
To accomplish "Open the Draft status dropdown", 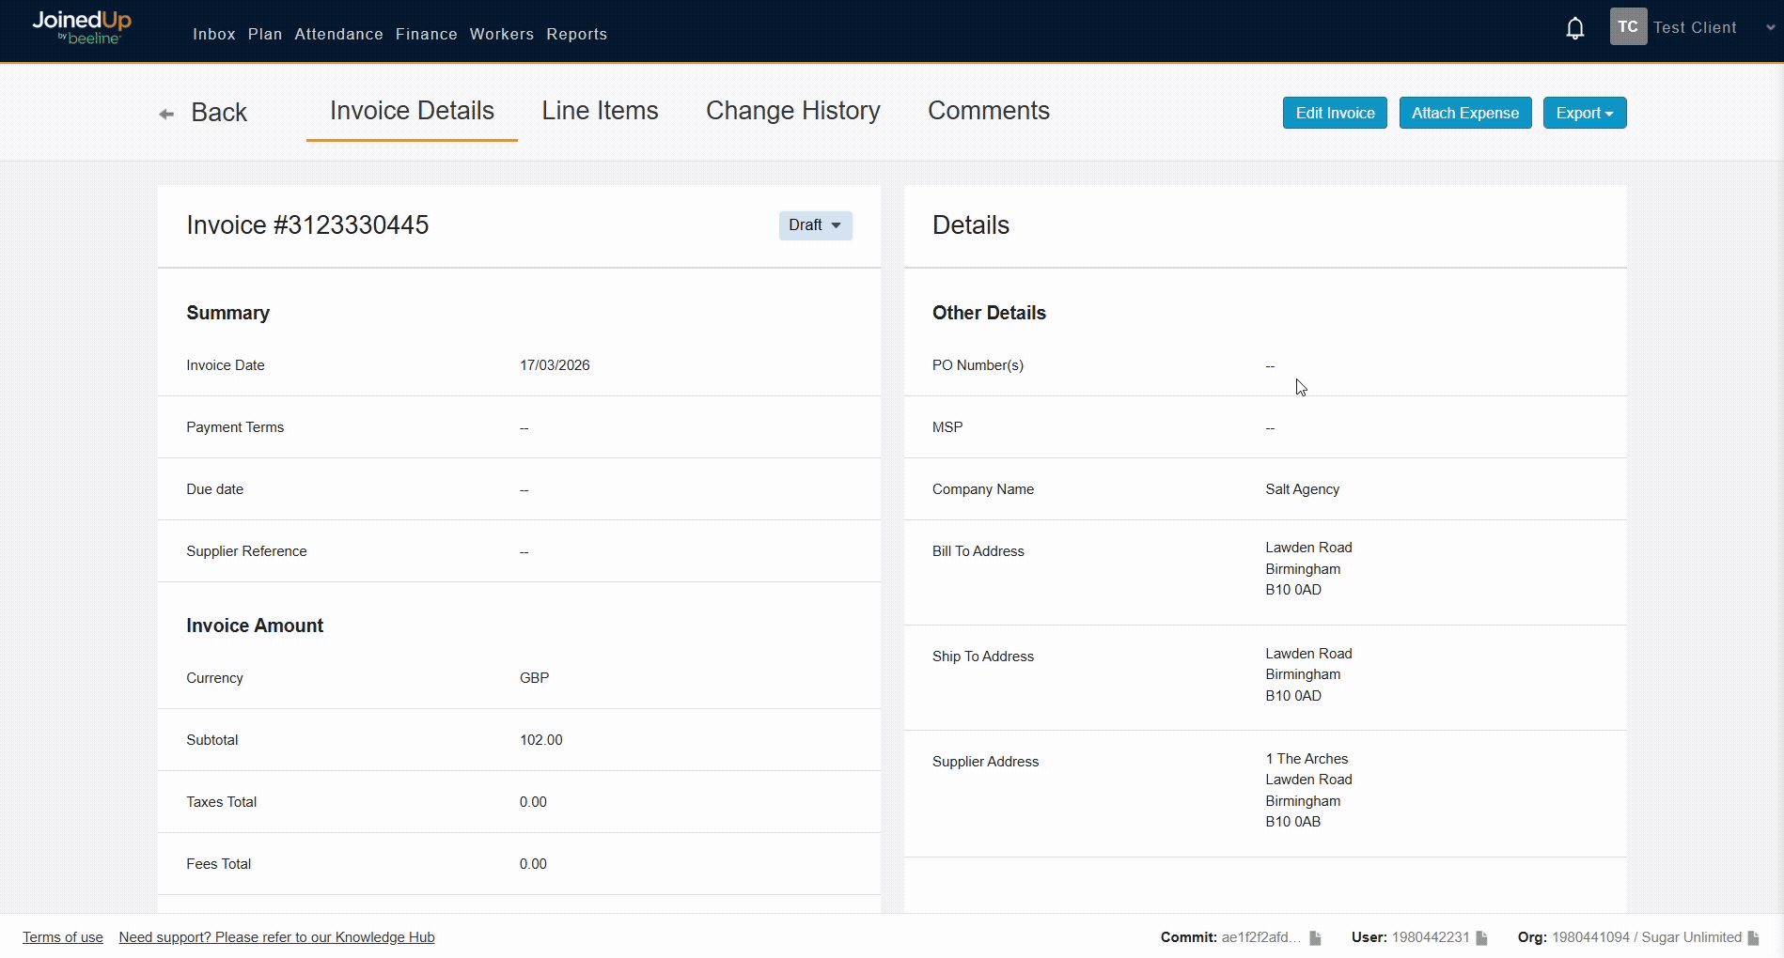I will (815, 225).
